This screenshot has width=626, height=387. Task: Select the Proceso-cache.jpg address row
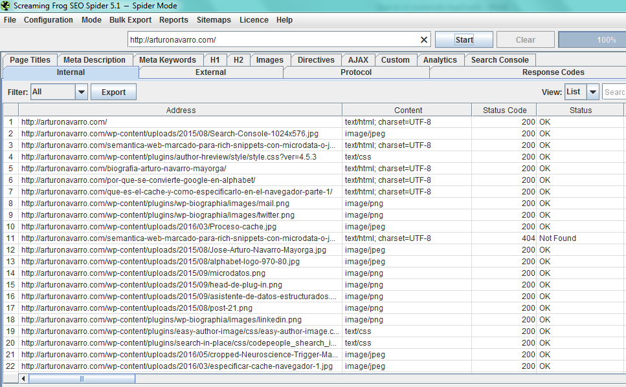click(181, 226)
